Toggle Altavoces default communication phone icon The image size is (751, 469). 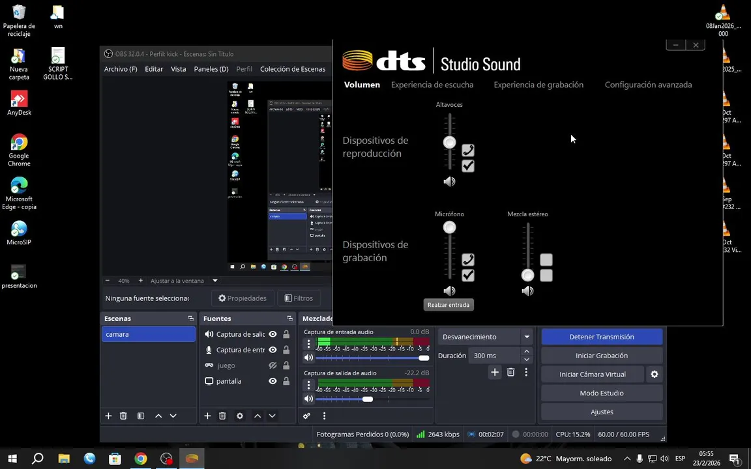click(468, 150)
